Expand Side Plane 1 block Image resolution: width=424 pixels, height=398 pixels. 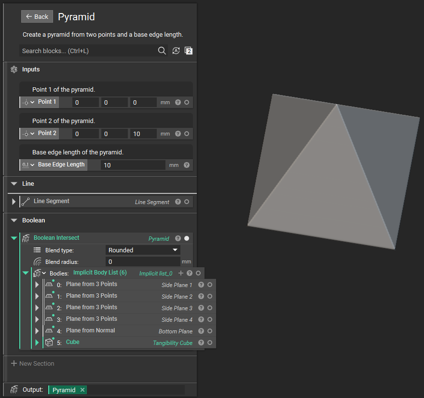tap(37, 285)
